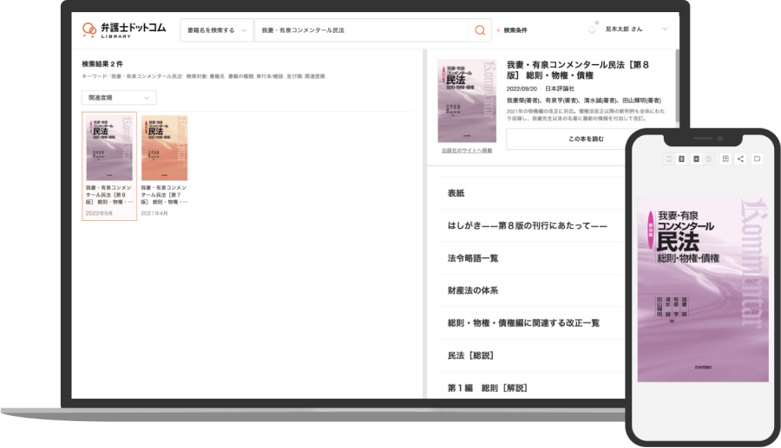This screenshot has width=781, height=448.
Task: Click the orange search magnifier icon
Action: click(480, 30)
